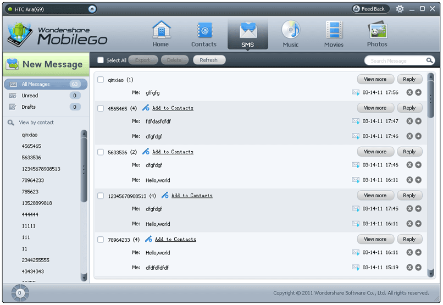Viewport: 443px width, 305px height.
Task: Delete the fdfdasfdfdf message with X icon
Action: 409,121
